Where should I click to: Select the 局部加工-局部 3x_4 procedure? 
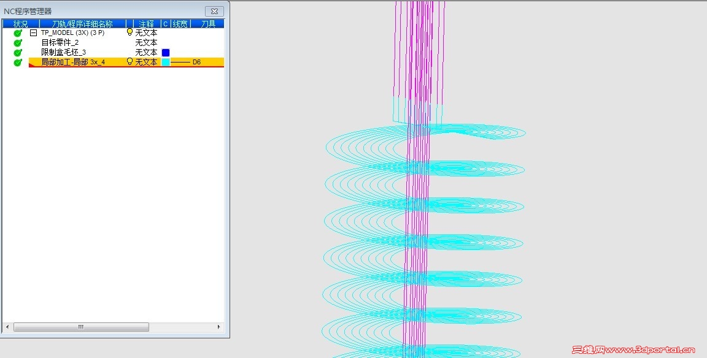tap(73, 62)
